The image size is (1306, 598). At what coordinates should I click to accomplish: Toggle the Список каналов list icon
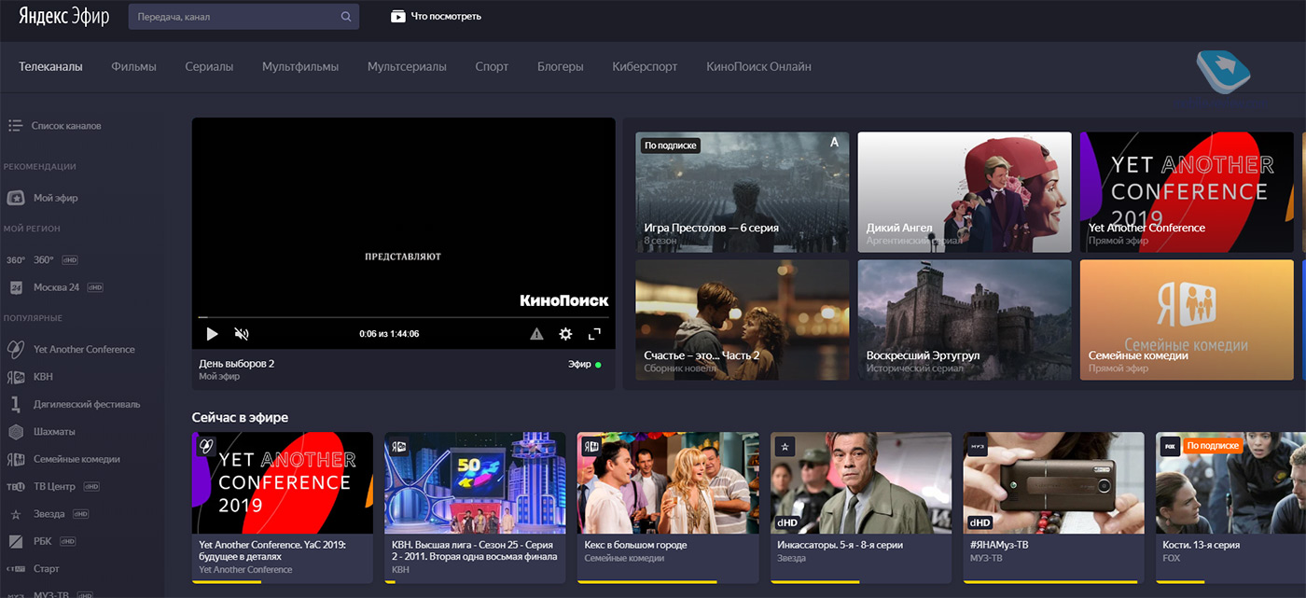coord(15,126)
